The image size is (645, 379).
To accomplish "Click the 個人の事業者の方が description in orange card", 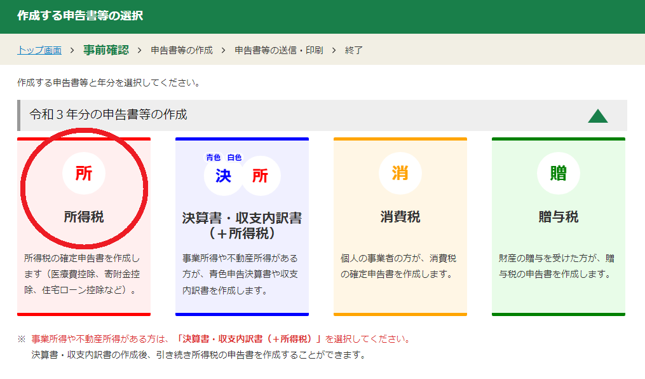I will pos(398,266).
